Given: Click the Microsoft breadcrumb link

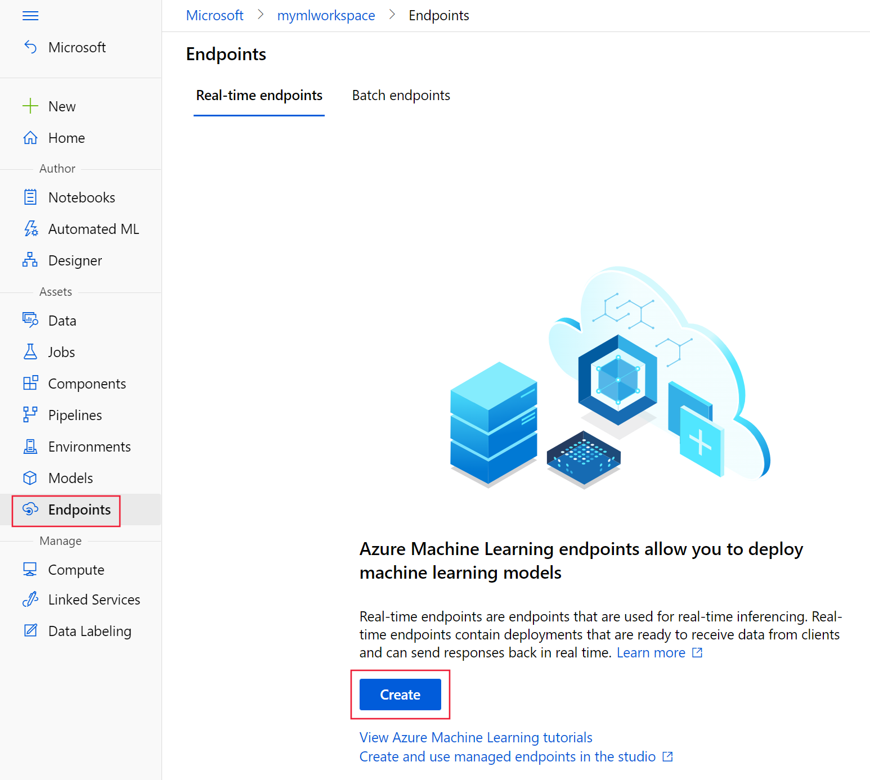Looking at the screenshot, I should (x=215, y=16).
